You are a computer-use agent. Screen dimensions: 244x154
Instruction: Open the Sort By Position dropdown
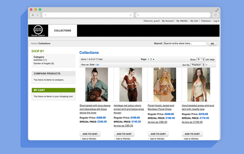coord(198,65)
